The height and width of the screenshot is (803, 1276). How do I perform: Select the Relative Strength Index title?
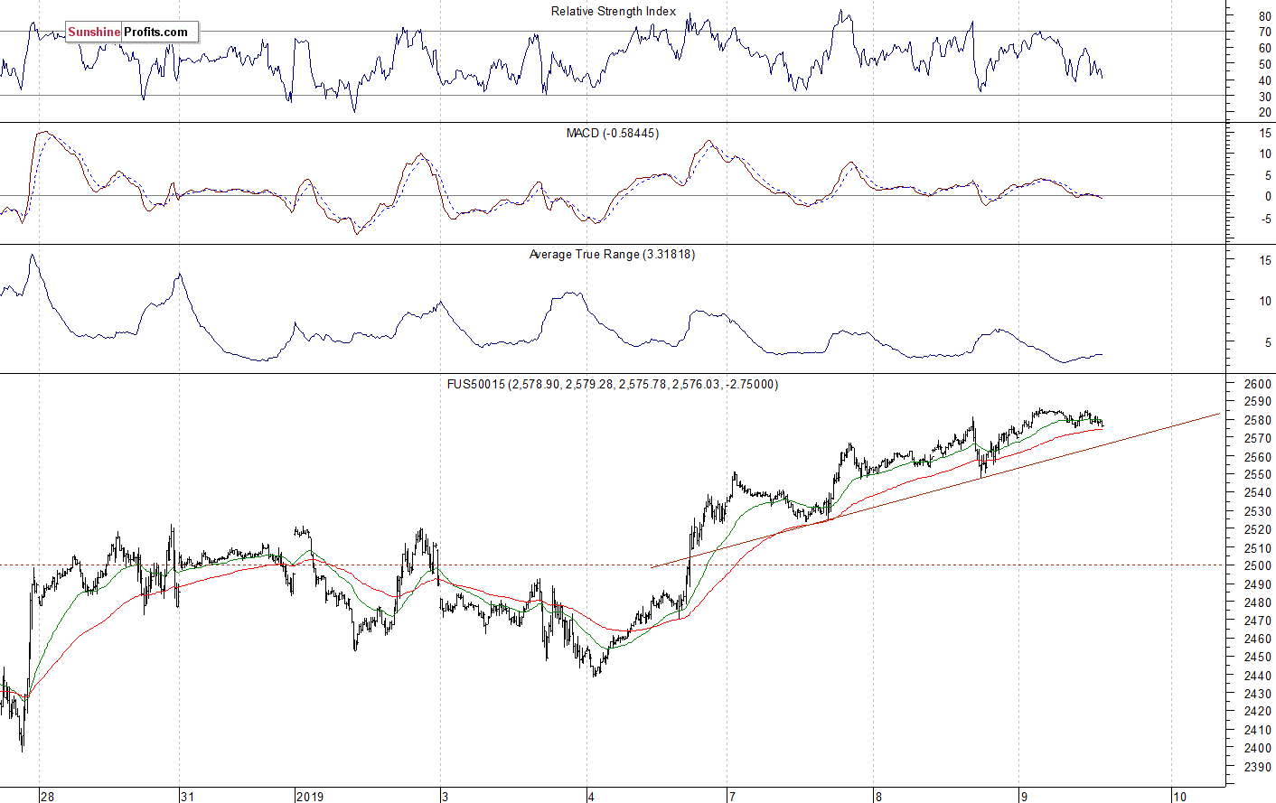coord(614,12)
